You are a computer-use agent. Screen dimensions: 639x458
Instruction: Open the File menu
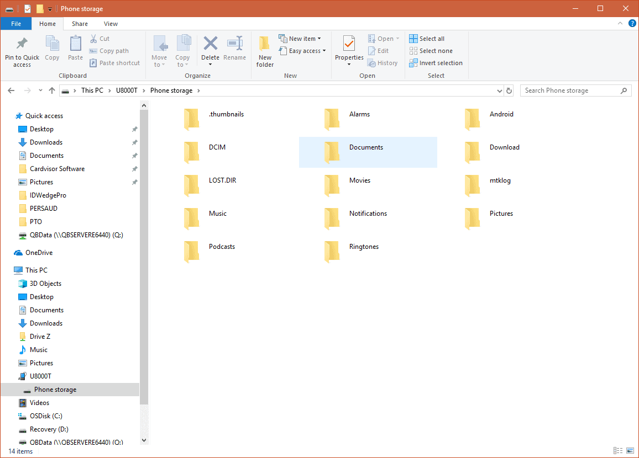[x=16, y=24]
